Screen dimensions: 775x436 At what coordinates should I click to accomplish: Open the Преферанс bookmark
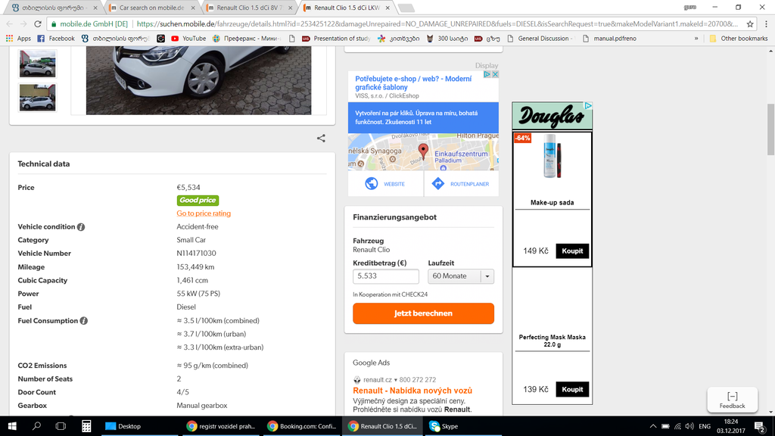coord(246,39)
